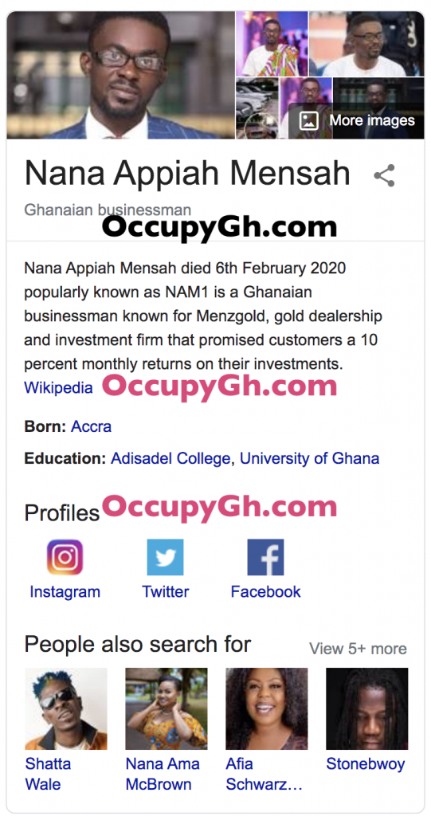Open the large main portrait photo

point(121,75)
